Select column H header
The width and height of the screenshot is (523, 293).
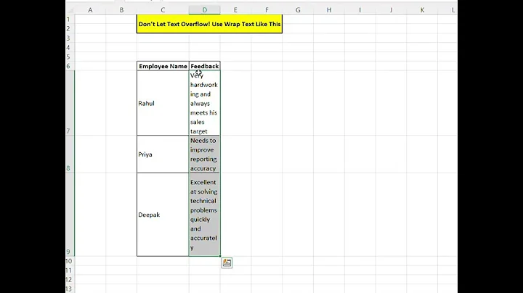pyautogui.click(x=329, y=10)
